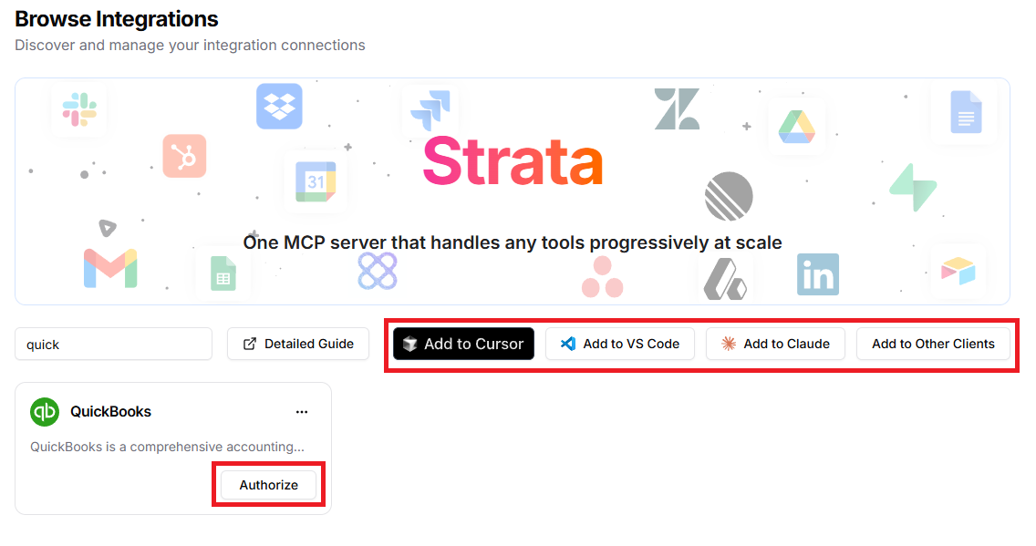Click the Gmail icon in the banner

point(110,268)
